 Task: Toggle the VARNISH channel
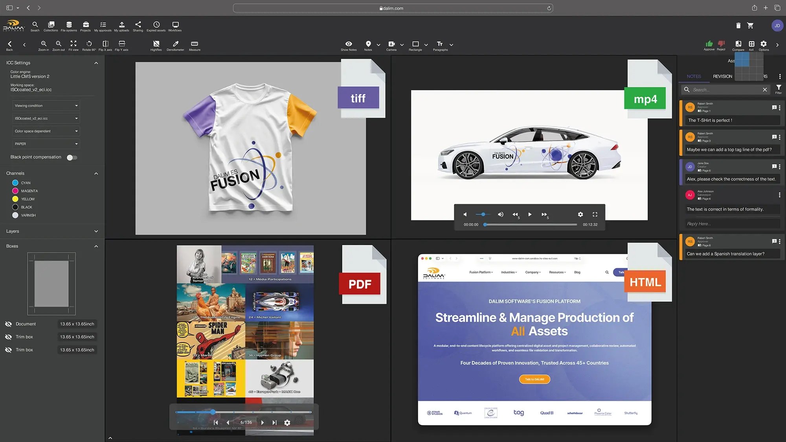coord(15,215)
